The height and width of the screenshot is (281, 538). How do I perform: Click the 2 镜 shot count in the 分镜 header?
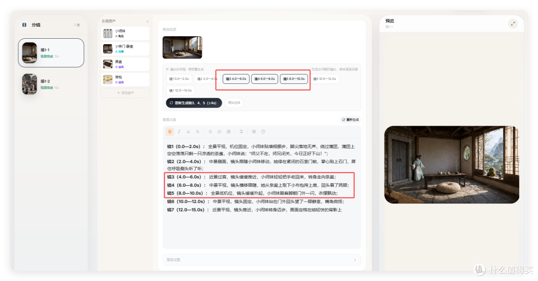pyautogui.click(x=77, y=25)
